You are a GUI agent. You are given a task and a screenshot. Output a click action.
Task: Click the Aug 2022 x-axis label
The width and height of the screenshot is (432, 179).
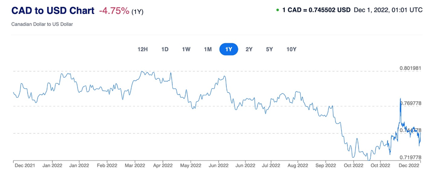pyautogui.click(x=297, y=166)
